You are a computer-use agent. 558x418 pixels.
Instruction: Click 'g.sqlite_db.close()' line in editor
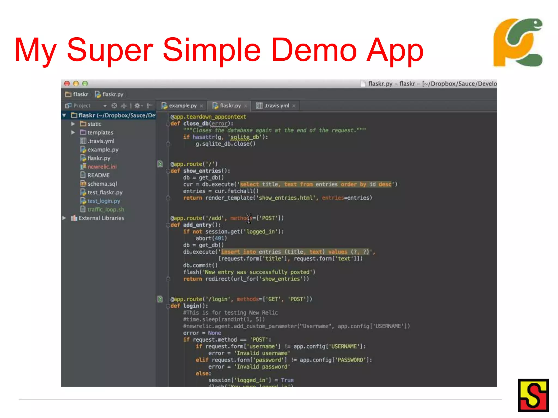pos(226,144)
